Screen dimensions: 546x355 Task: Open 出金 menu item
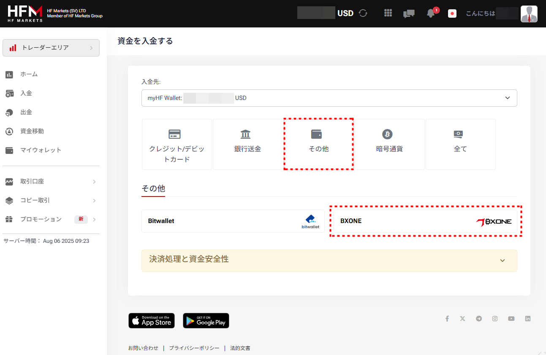[x=26, y=112]
